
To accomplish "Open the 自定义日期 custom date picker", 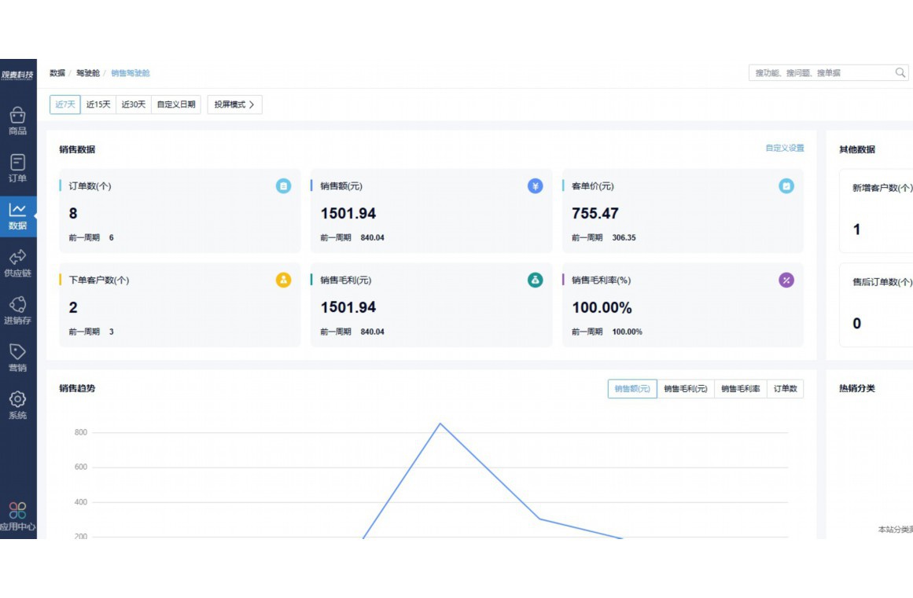I will pos(176,105).
